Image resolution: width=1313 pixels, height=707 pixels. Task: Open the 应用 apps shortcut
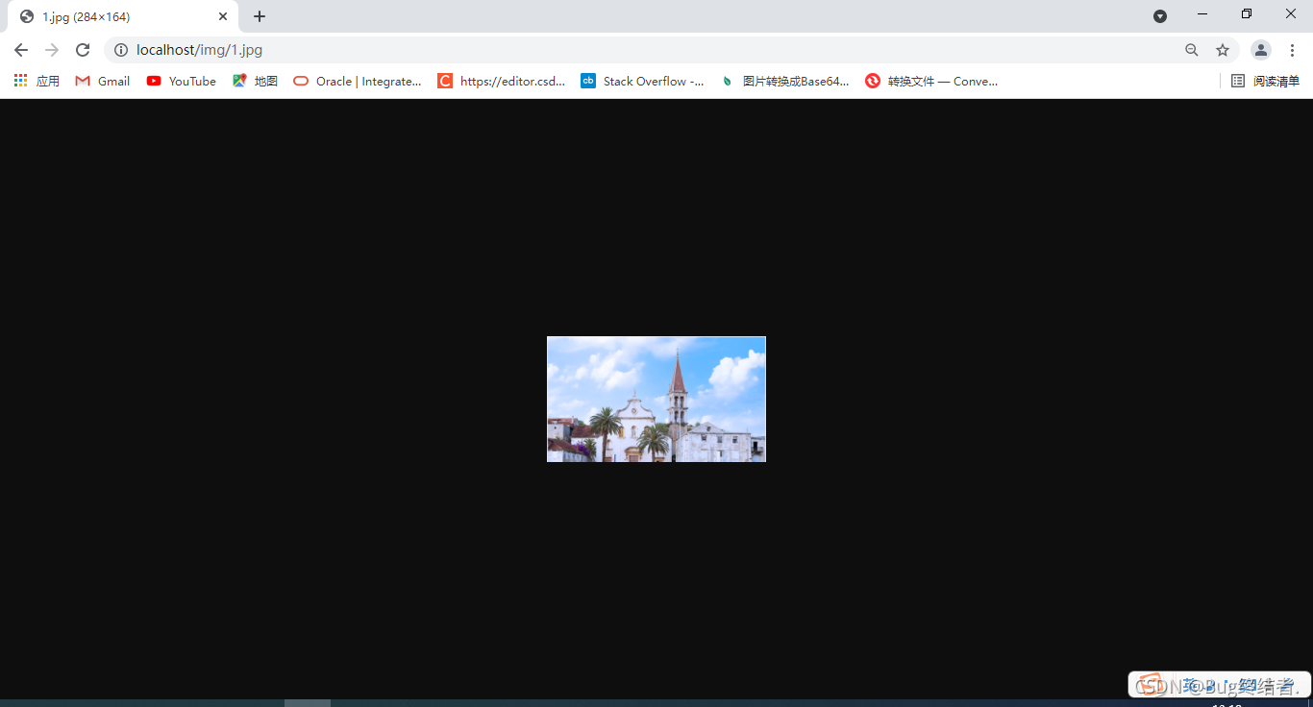(37, 82)
